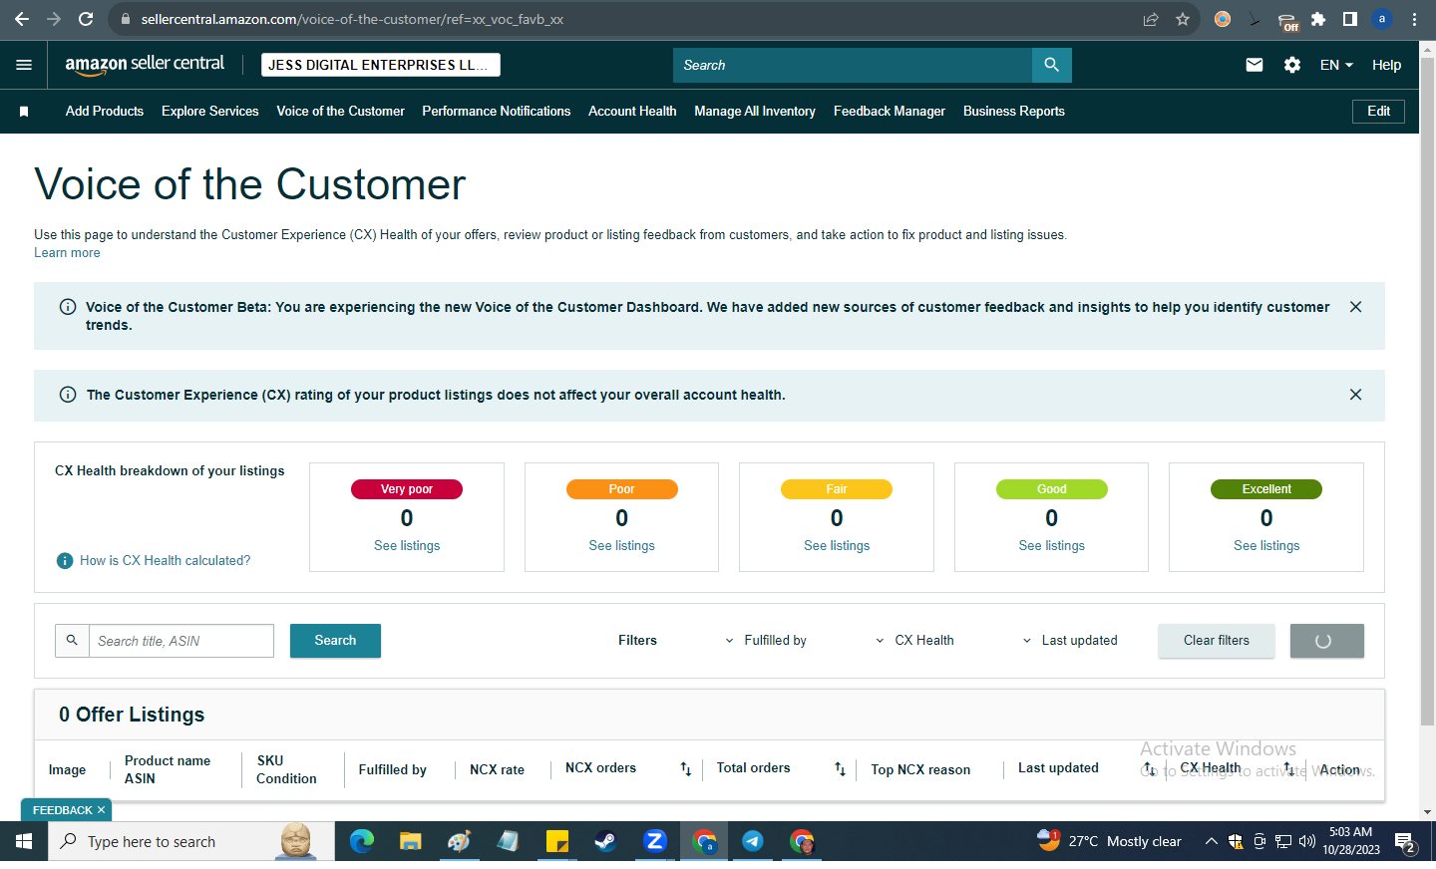Image resolution: width=1436 pixels, height=869 pixels.
Task: Click the magnifier search button in header
Action: pos(1052,65)
